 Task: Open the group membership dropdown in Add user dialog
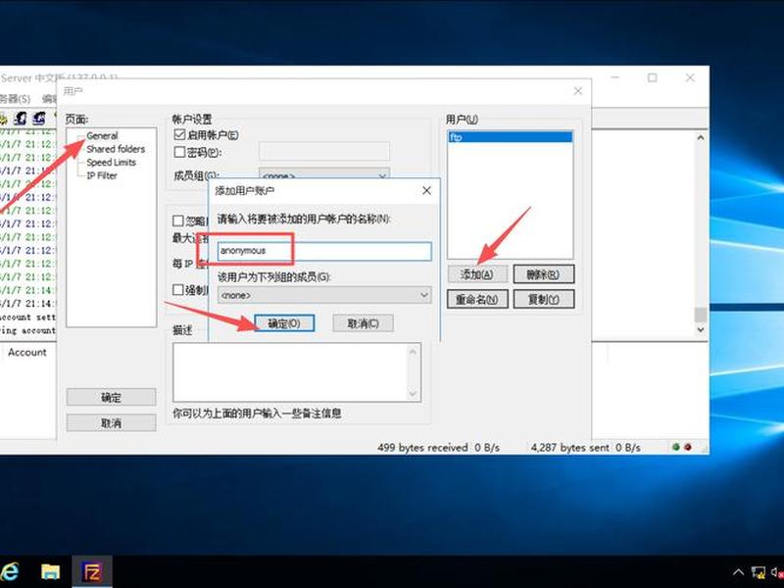click(324, 295)
